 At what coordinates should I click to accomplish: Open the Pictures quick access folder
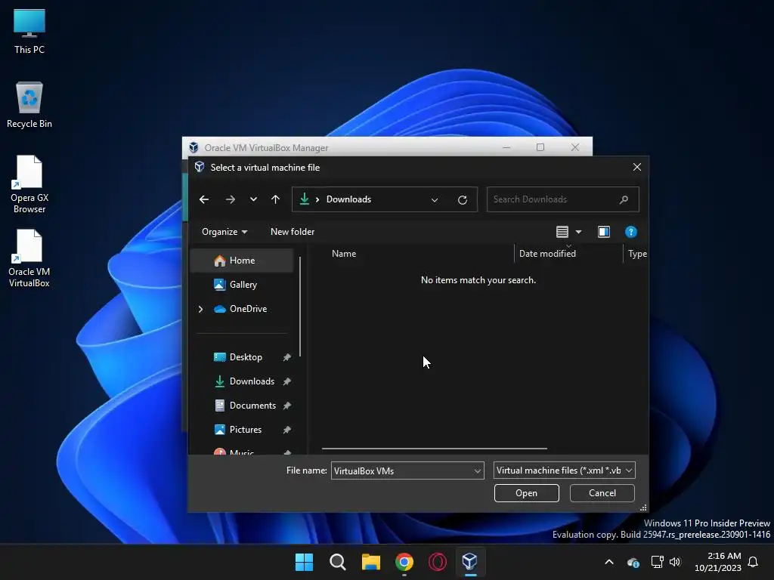tap(246, 430)
